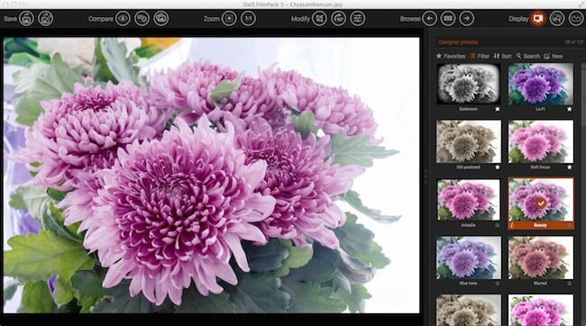
Task: Click the Designer presets panel heading
Action: pos(458,42)
